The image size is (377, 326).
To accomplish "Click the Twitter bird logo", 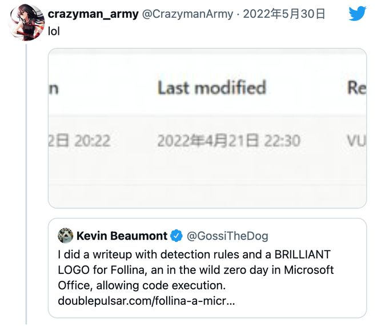I will point(357,13).
